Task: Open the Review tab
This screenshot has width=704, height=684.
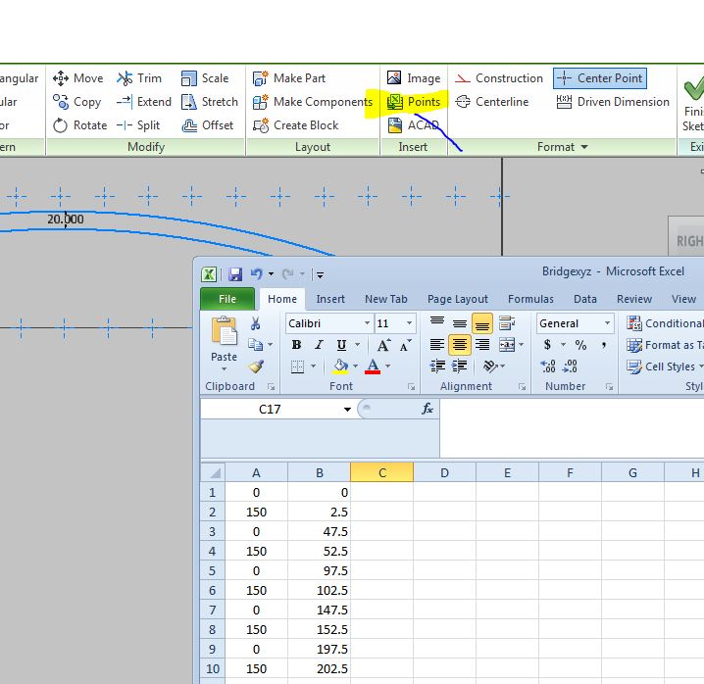Action: coord(634,299)
